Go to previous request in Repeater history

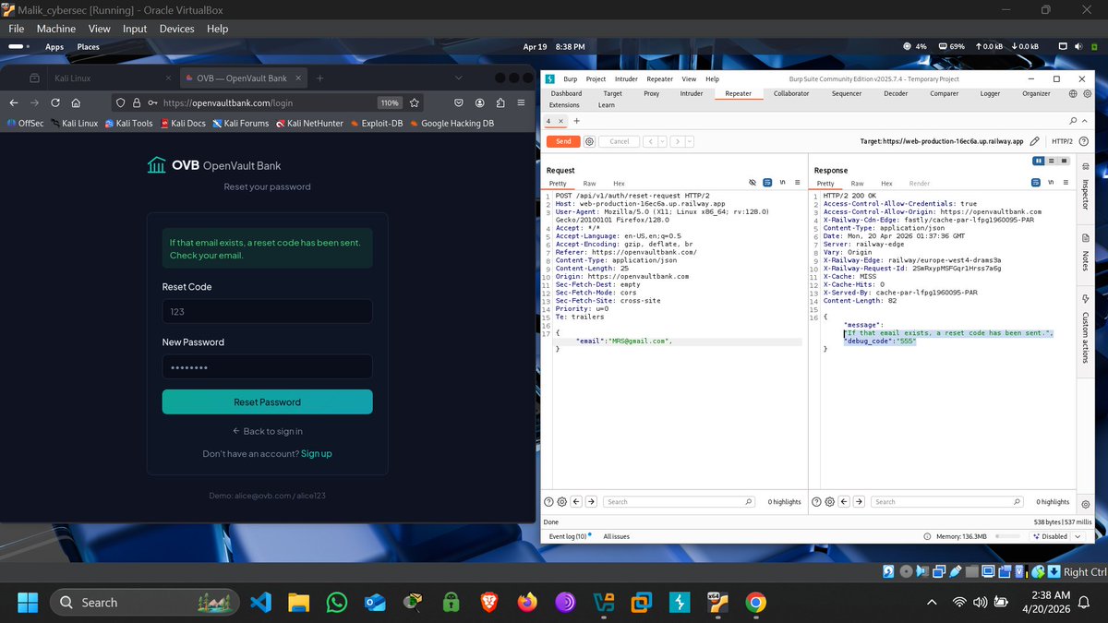[x=649, y=141]
